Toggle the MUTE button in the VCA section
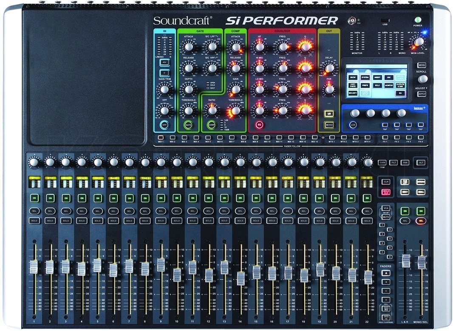 (x=386, y=217)
